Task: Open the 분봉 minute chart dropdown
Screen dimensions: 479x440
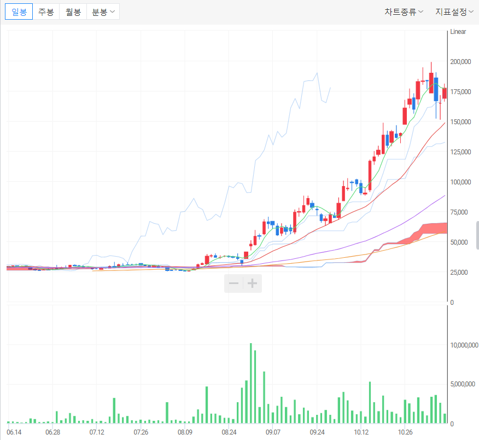Action: pyautogui.click(x=103, y=12)
